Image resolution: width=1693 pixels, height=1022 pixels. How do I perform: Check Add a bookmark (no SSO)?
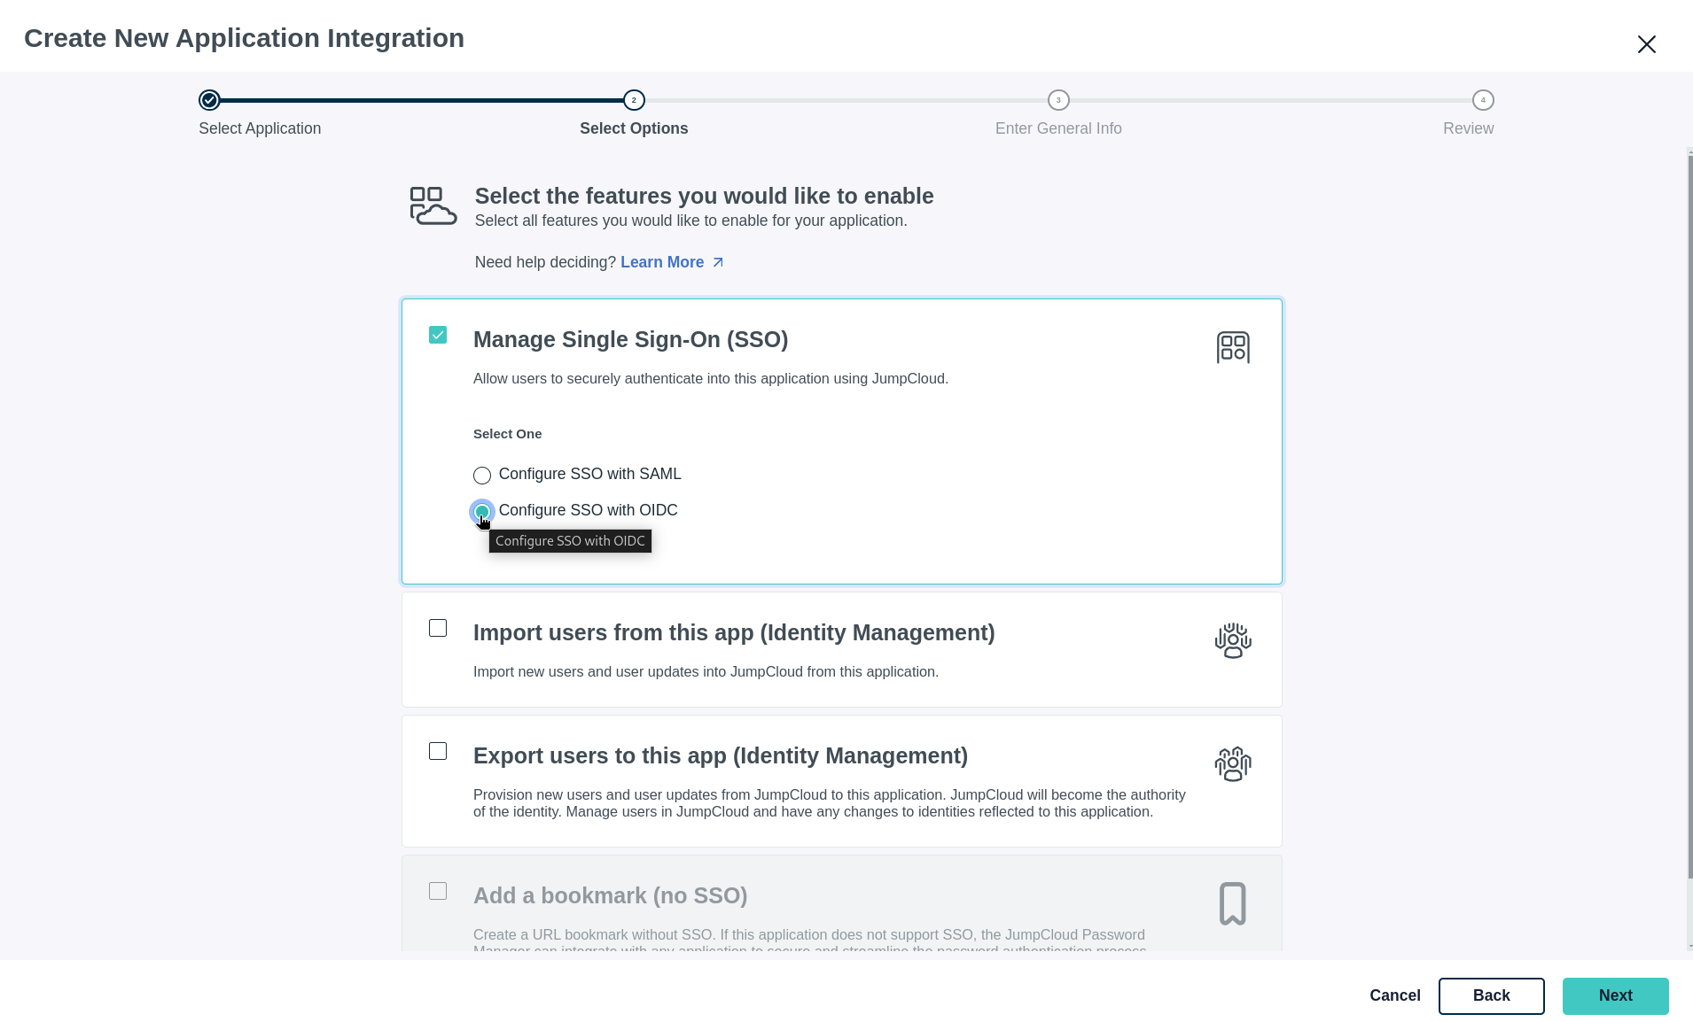438,891
